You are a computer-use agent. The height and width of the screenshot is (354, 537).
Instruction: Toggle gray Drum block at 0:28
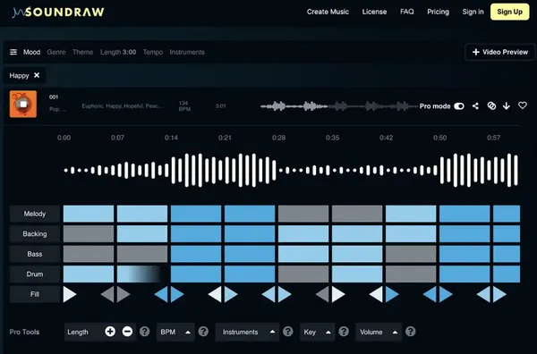(x=303, y=274)
